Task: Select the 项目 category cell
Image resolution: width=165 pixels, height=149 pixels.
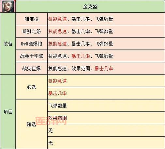Action: (x=8, y=112)
